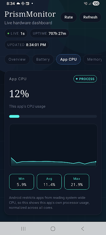Tap the UPDATED 8:34:01 PM chip
106x235 pixels.
pyautogui.click(x=27, y=45)
